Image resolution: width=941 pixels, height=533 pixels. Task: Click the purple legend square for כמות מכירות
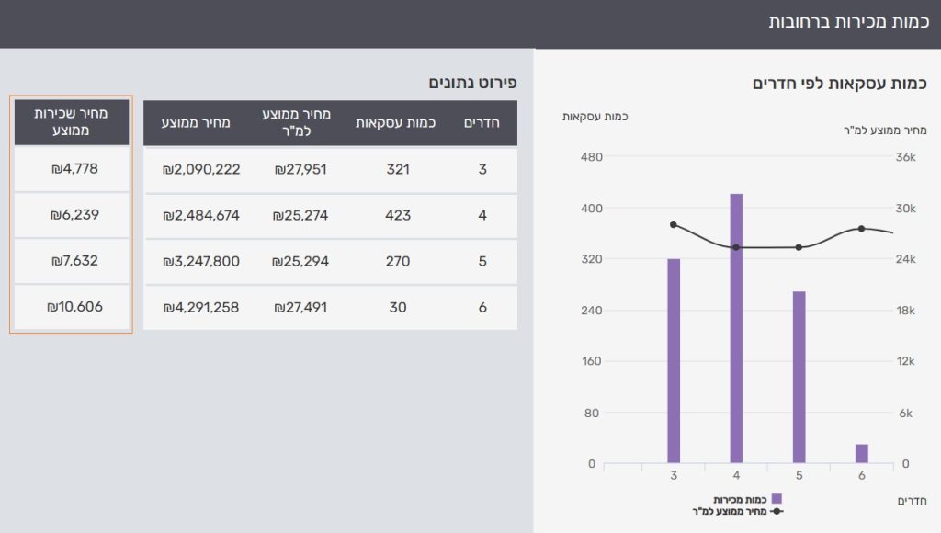(x=777, y=499)
